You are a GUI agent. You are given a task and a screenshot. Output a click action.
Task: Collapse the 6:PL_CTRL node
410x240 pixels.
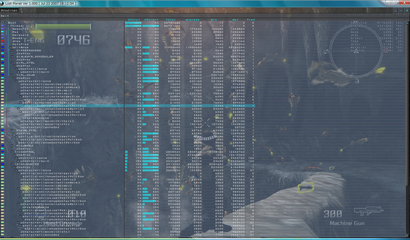coord(12,62)
